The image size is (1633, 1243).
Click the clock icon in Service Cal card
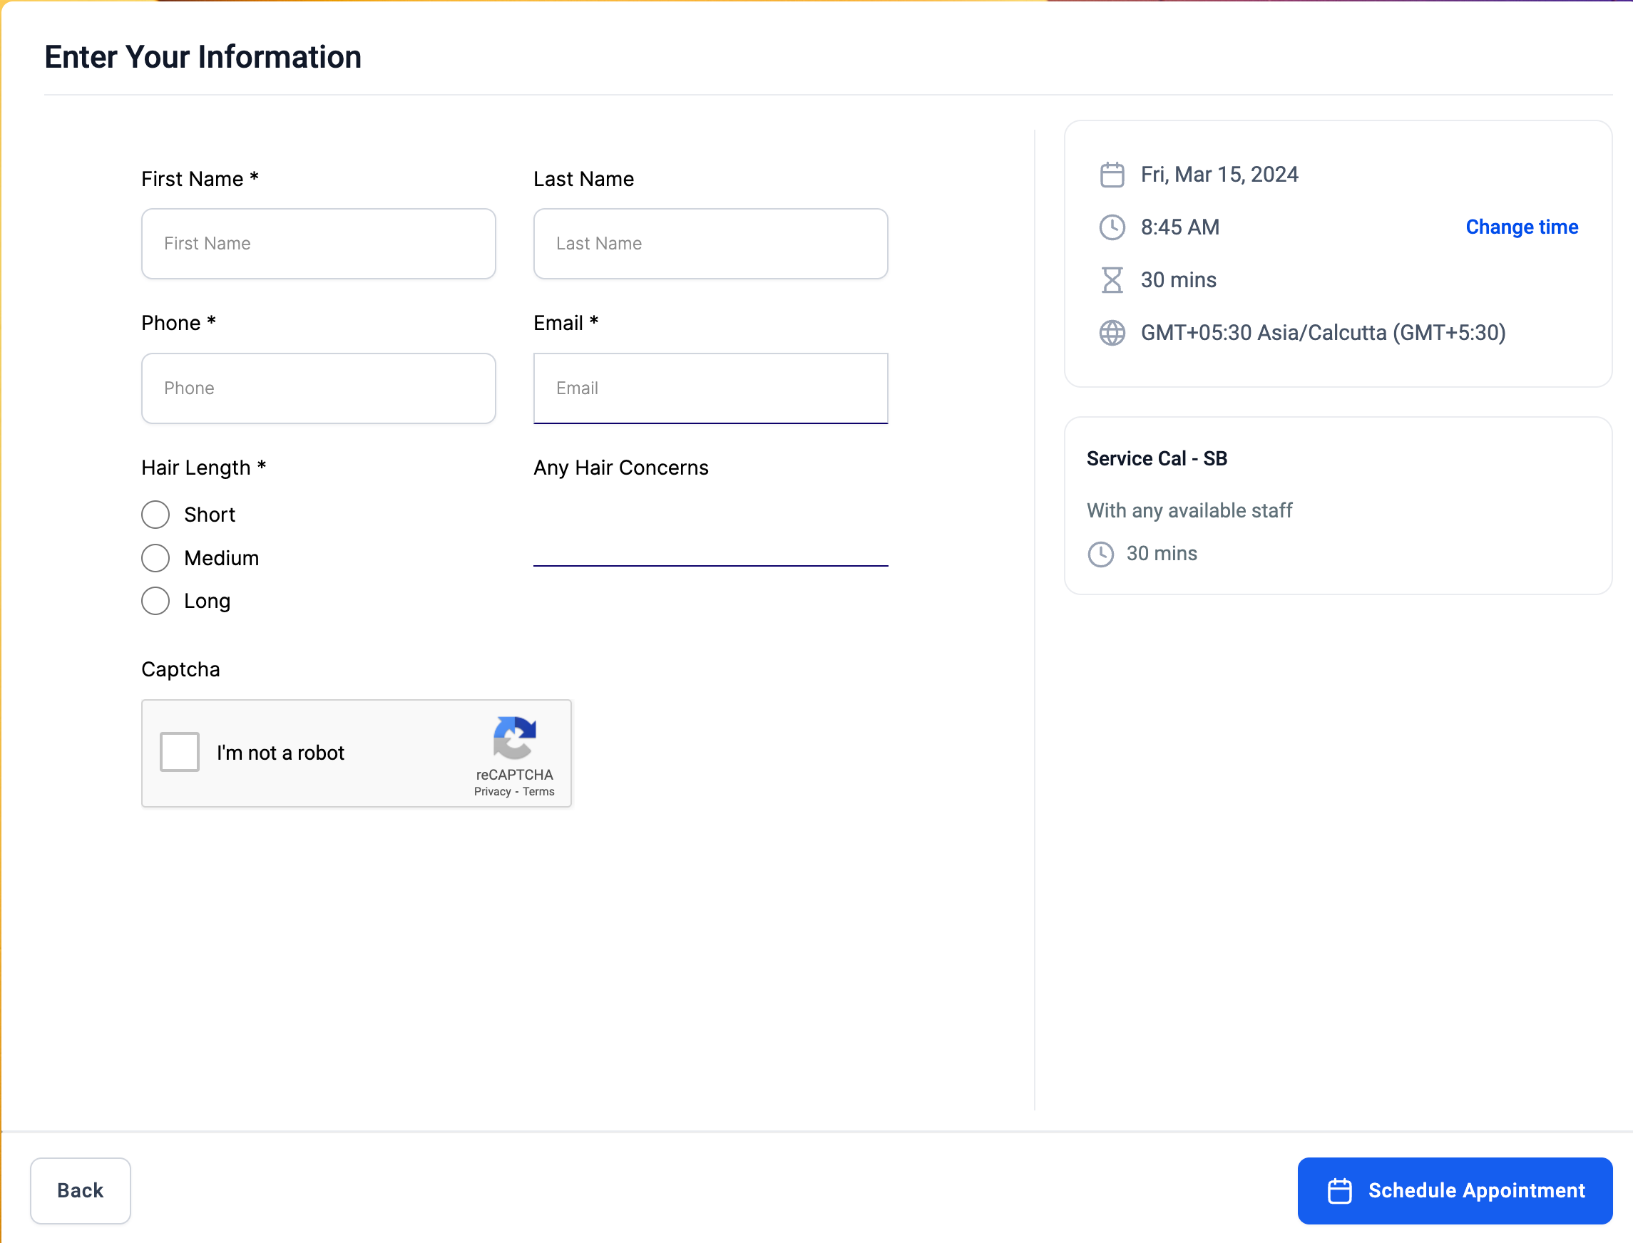[1100, 553]
